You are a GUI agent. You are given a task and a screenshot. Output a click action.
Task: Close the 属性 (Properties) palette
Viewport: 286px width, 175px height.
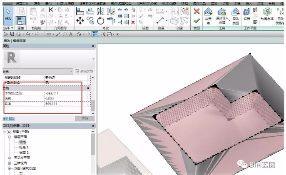[93, 46]
